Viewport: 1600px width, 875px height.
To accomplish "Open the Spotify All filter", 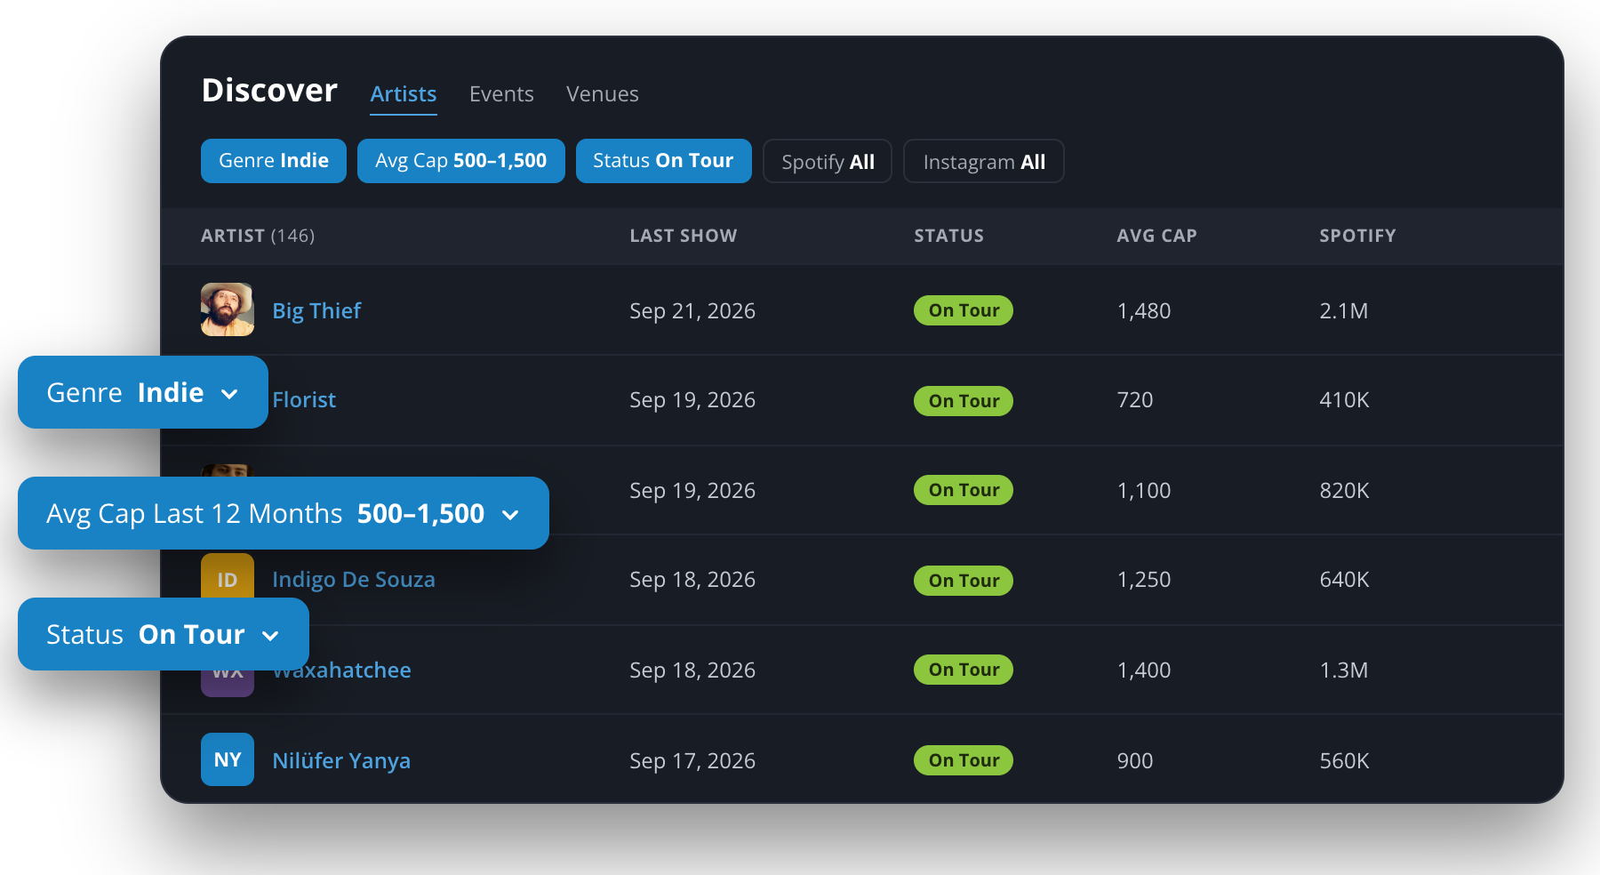I will (x=828, y=161).
